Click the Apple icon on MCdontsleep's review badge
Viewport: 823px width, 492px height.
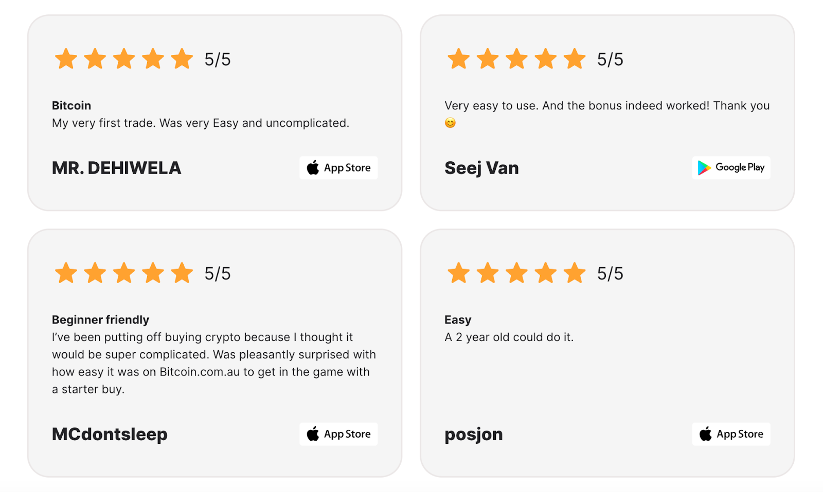tap(312, 434)
